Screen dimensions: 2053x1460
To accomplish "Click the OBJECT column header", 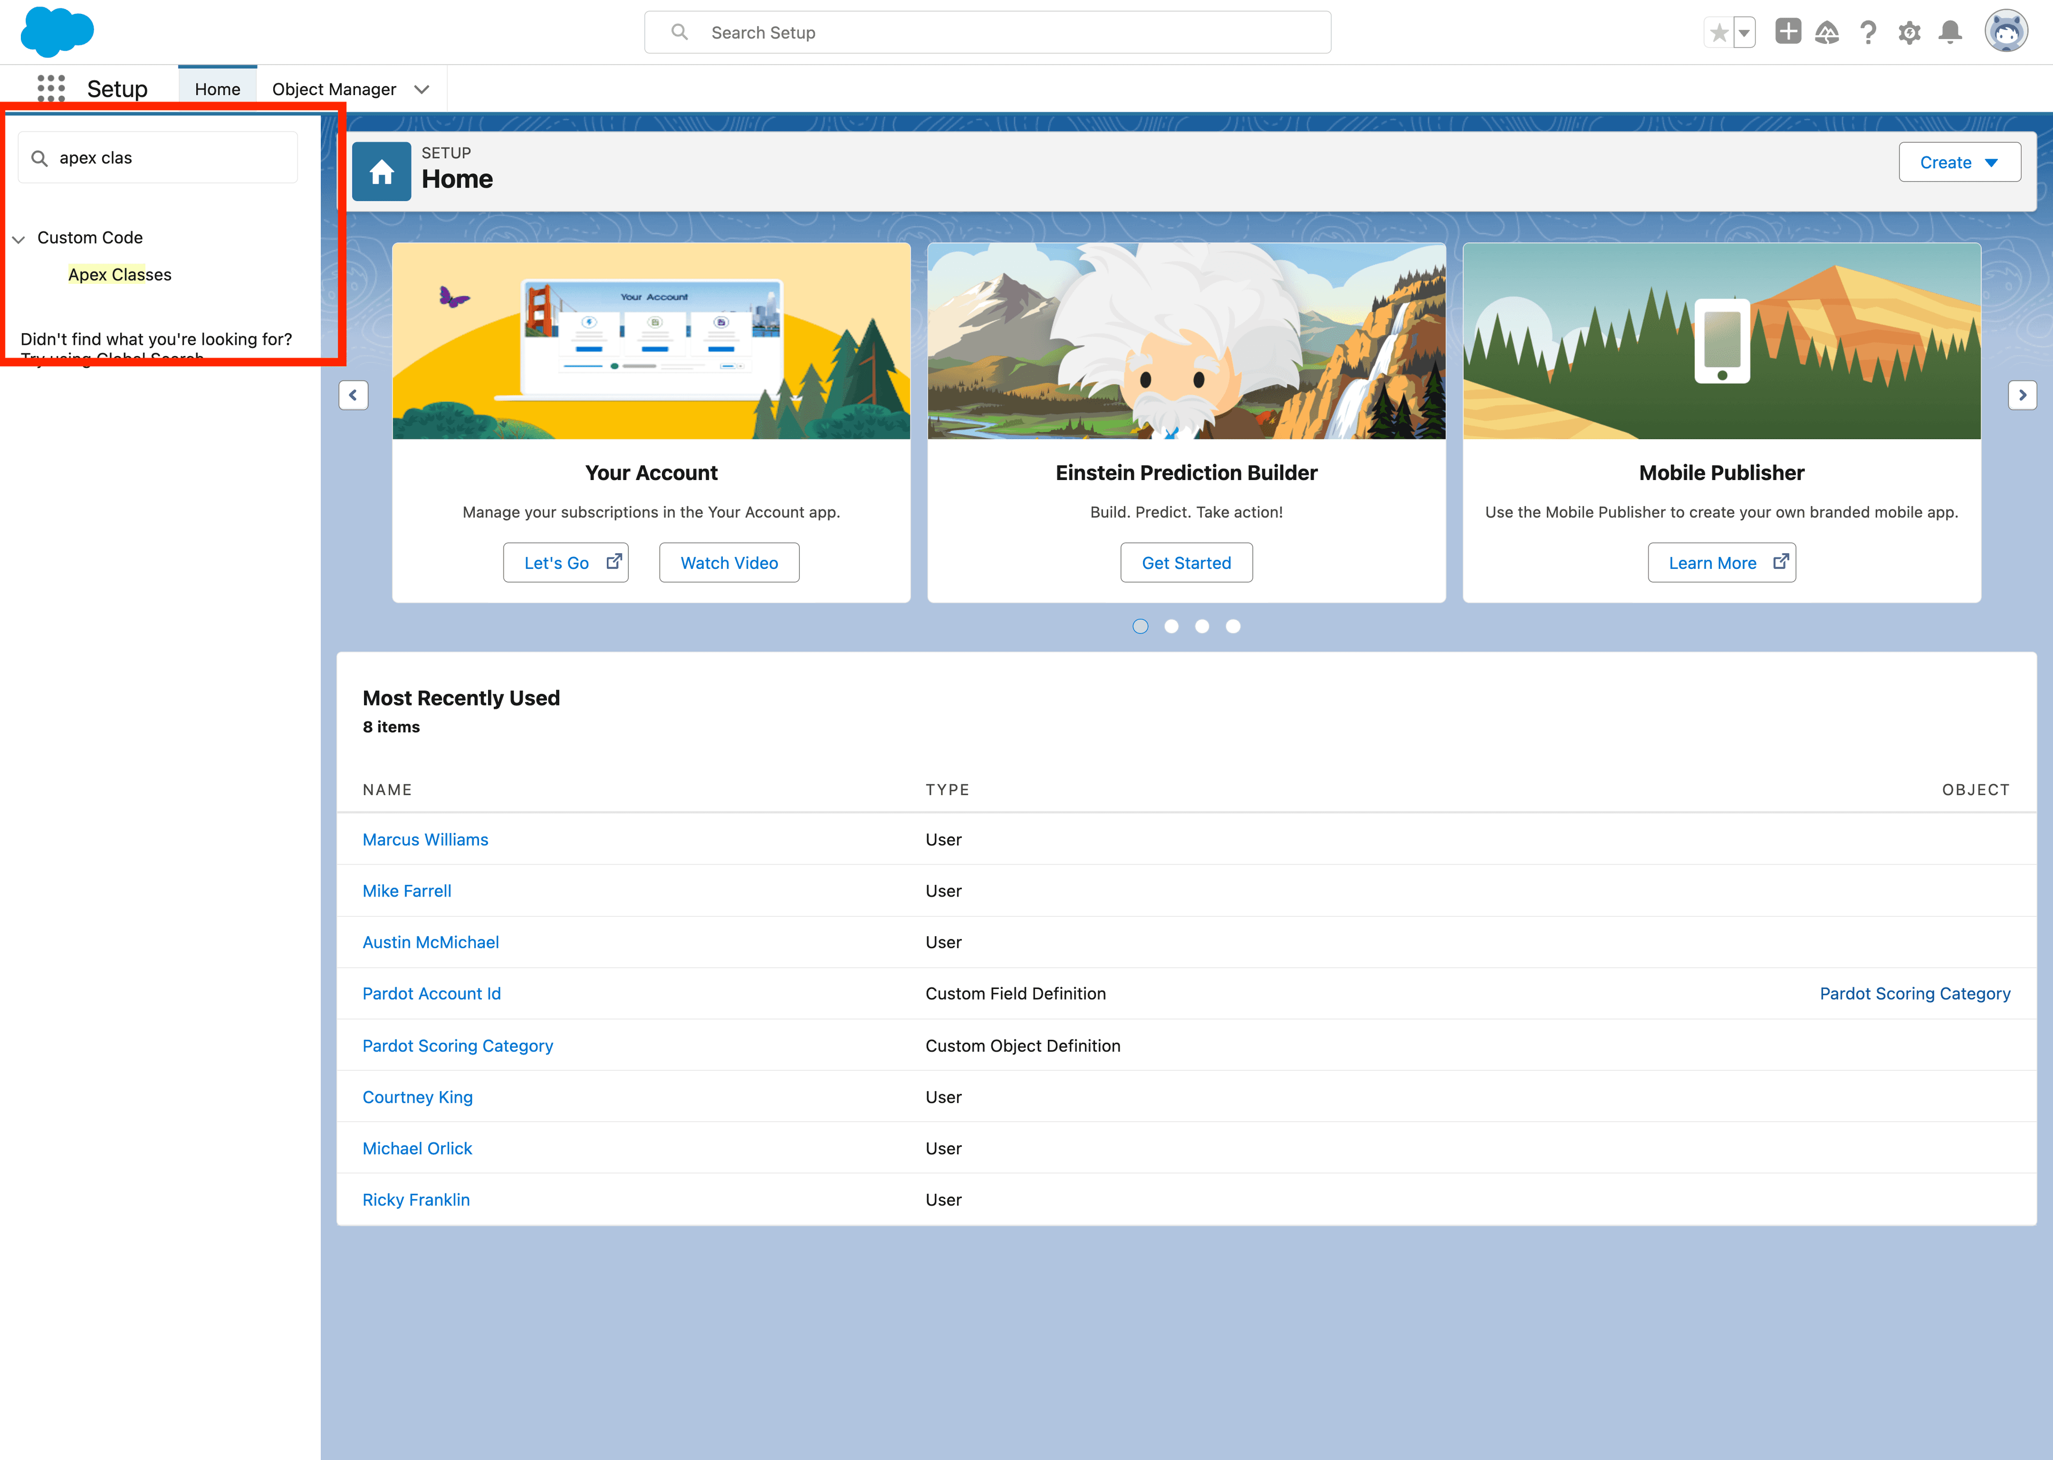I will (1975, 789).
